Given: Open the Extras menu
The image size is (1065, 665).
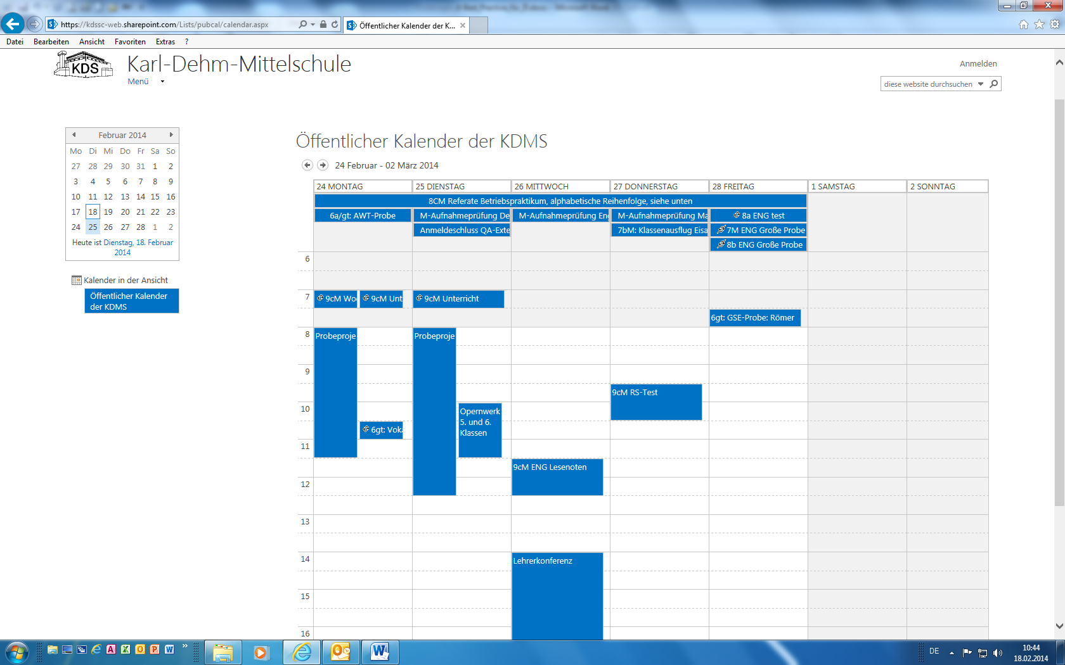Looking at the screenshot, I should pos(165,42).
